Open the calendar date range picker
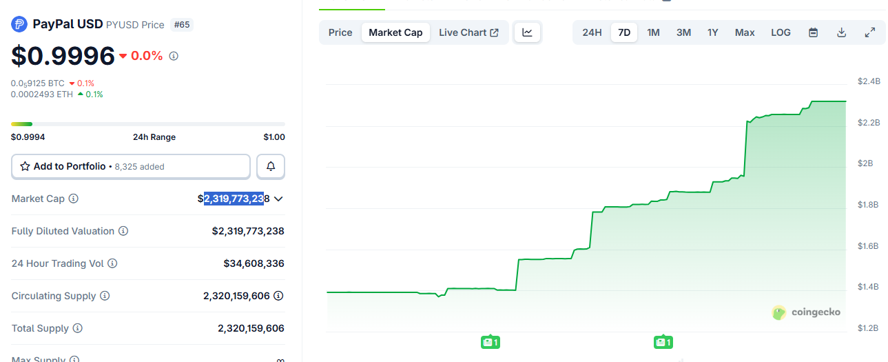The image size is (888, 362). click(813, 32)
